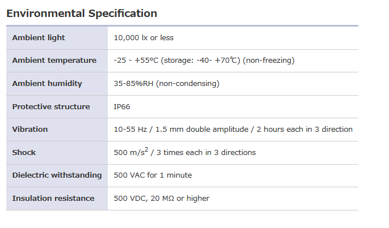Image resolution: width=389 pixels, height=228 pixels.
Task: Select the Protective structure row label
Action: 51,106
